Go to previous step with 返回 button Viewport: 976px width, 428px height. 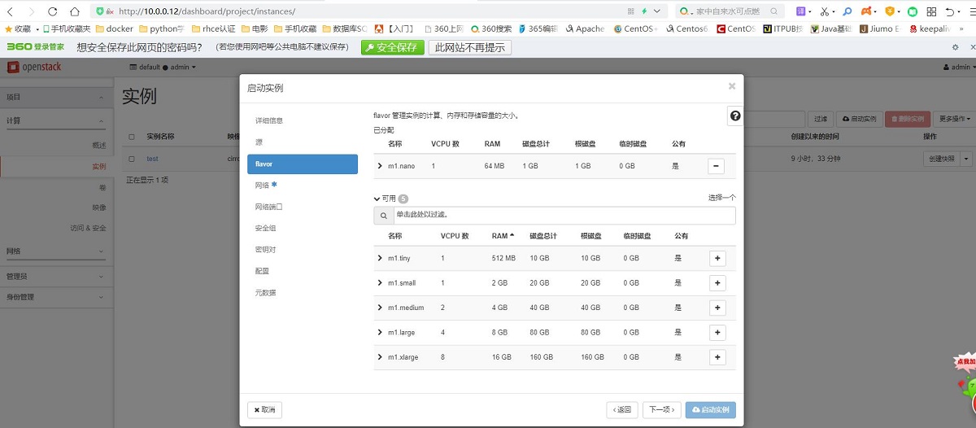(621, 409)
